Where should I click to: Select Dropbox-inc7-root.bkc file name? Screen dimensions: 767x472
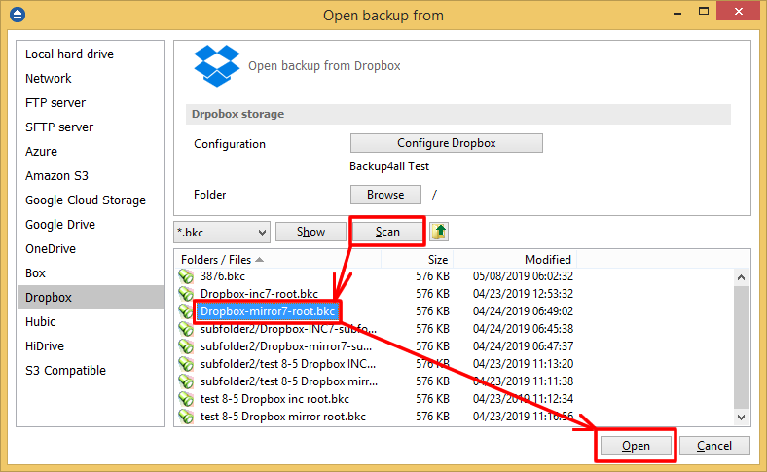(x=259, y=294)
